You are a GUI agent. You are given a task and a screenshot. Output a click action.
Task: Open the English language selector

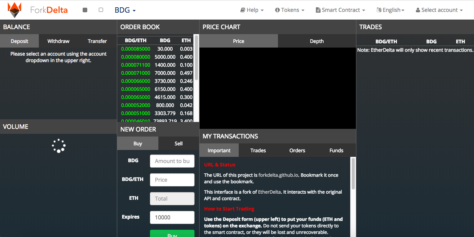tap(390, 10)
